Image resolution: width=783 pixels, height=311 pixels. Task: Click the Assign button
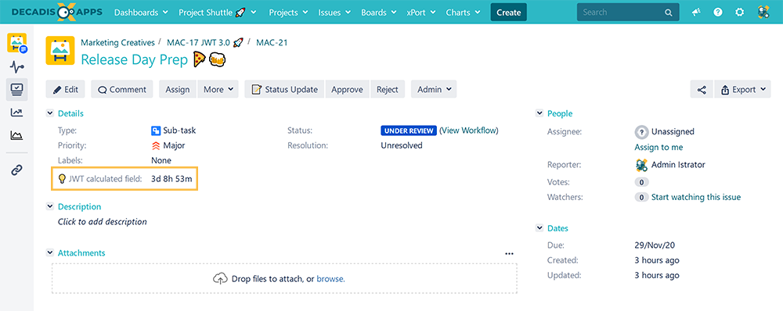(178, 90)
